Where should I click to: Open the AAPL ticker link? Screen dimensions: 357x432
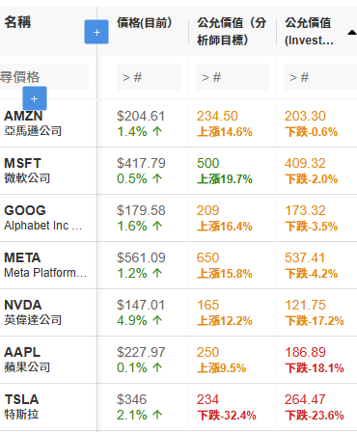tap(22, 352)
